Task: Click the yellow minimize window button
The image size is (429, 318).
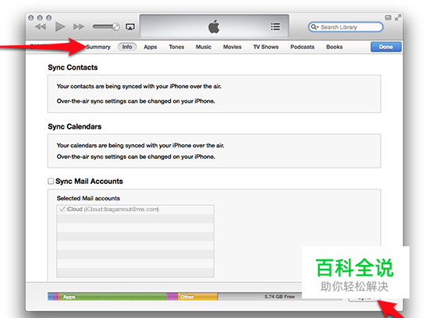Action: pyautogui.click(x=40, y=18)
